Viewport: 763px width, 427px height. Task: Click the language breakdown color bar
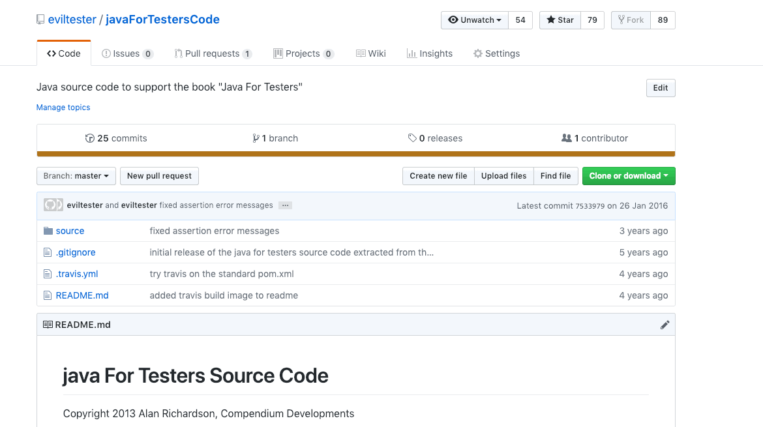[x=355, y=154]
